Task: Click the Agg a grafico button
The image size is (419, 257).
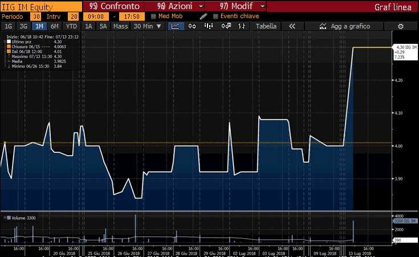Action: (345, 26)
